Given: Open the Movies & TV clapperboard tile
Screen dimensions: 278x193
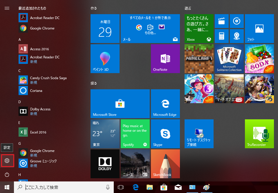Looking at the screenshot, I should pos(222,21).
